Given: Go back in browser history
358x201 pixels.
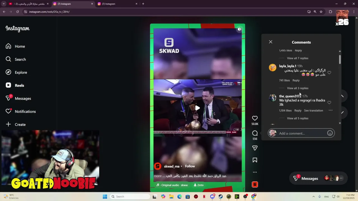Looking at the screenshot, I should coord(4,12).
